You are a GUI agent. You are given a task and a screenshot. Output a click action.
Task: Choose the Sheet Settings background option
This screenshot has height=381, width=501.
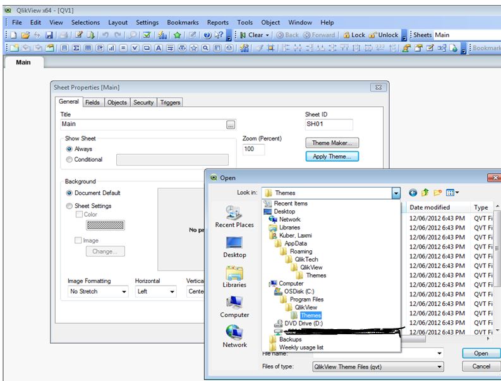69,206
